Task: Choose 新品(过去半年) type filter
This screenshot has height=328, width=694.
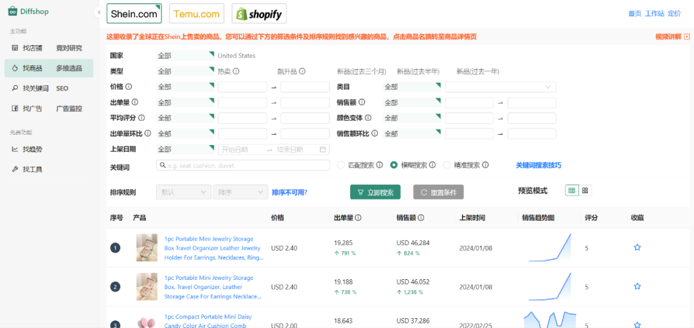Action: pyautogui.click(x=418, y=71)
